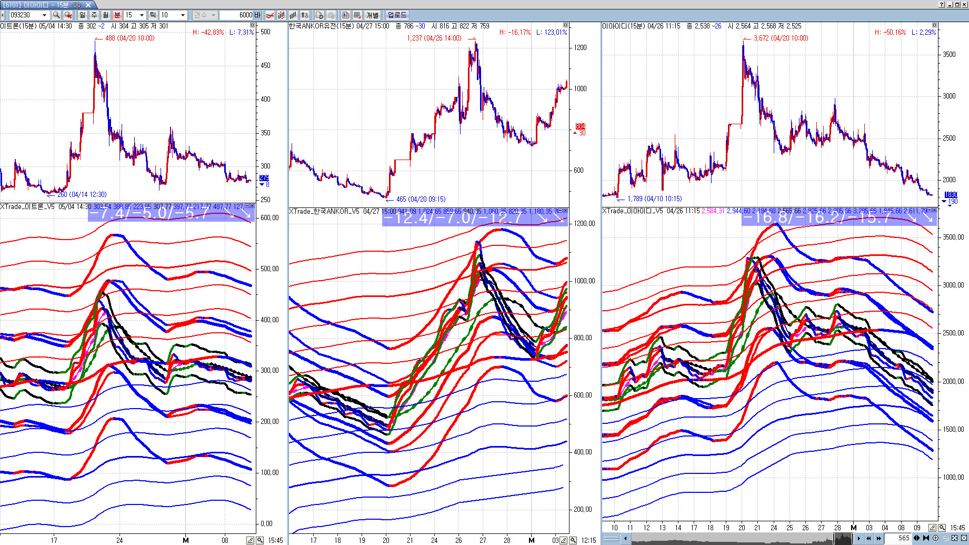This screenshot has height=545, width=969.
Task: Click the grid table settings icon
Action: (x=357, y=15)
